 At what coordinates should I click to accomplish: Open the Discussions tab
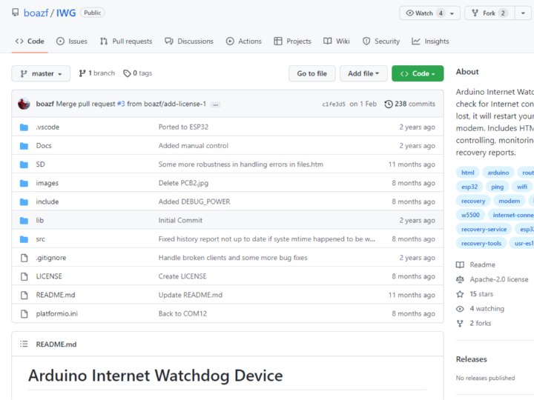(189, 41)
